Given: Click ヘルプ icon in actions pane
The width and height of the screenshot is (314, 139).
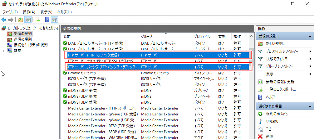Looking at the screenshot, I should [260, 97].
